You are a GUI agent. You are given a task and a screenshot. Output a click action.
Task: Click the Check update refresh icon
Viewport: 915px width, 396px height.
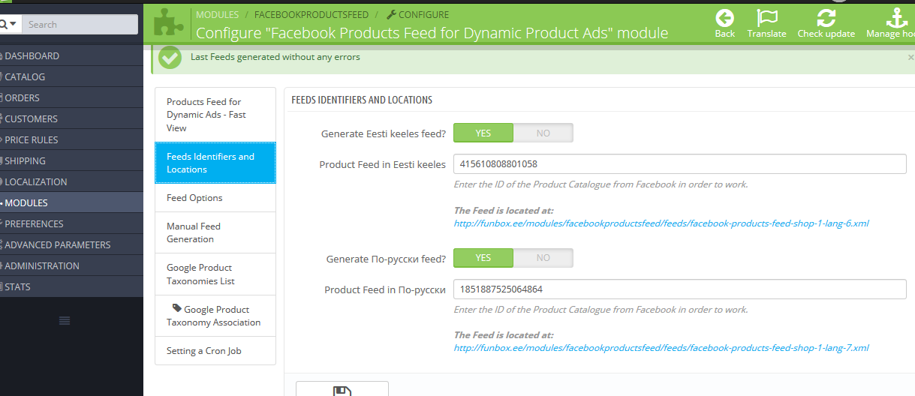point(826,19)
